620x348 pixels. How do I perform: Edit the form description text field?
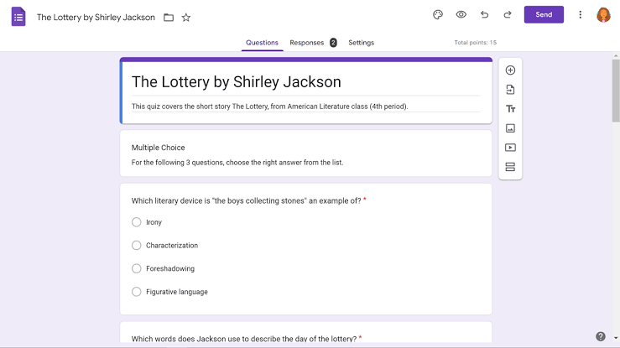[305, 106]
